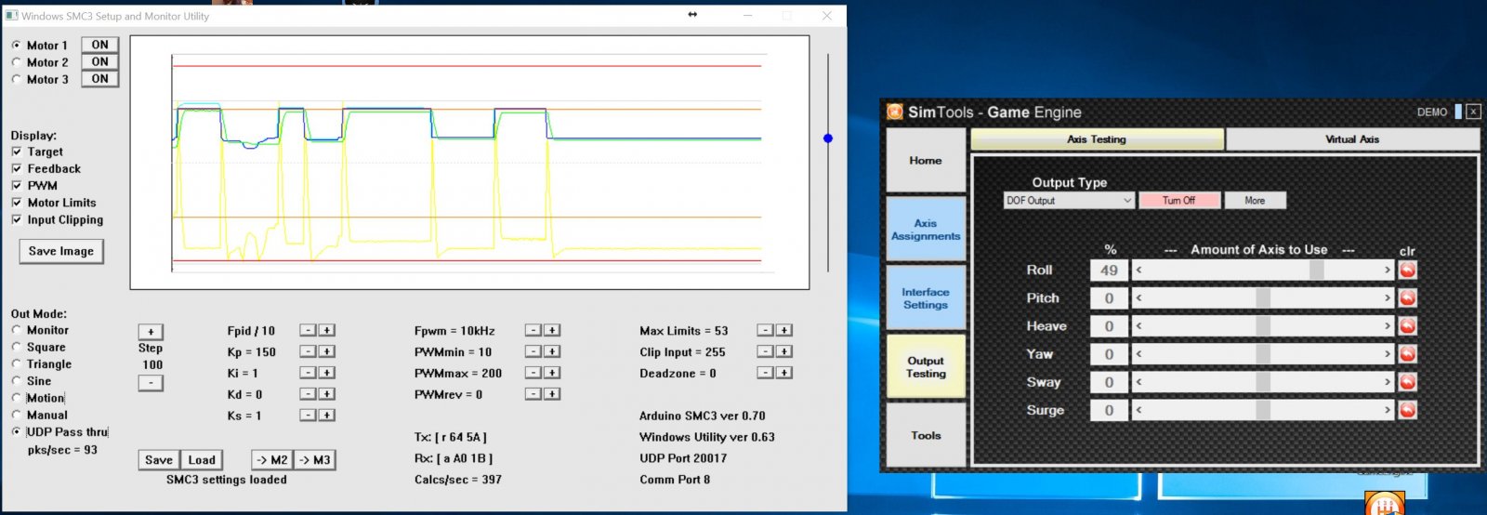
Task: Increase PWMrev with plus button
Action: click(x=552, y=394)
